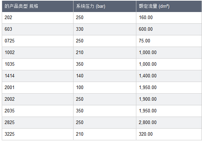This screenshot has width=202, height=141.
Task: Select product type 1002 cell
Action: [38, 53]
